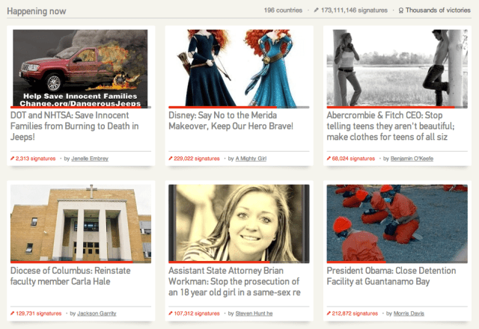Screen dimensions: 479x329
Task: Click the Merida petition red progress bar
Action: (x=223, y=107)
